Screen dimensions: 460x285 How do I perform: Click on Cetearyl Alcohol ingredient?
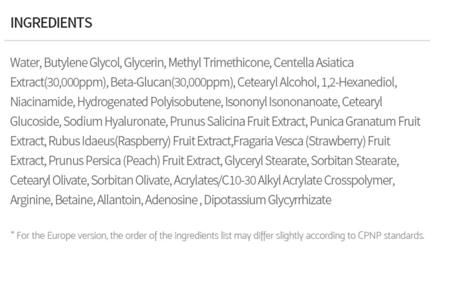click(277, 82)
